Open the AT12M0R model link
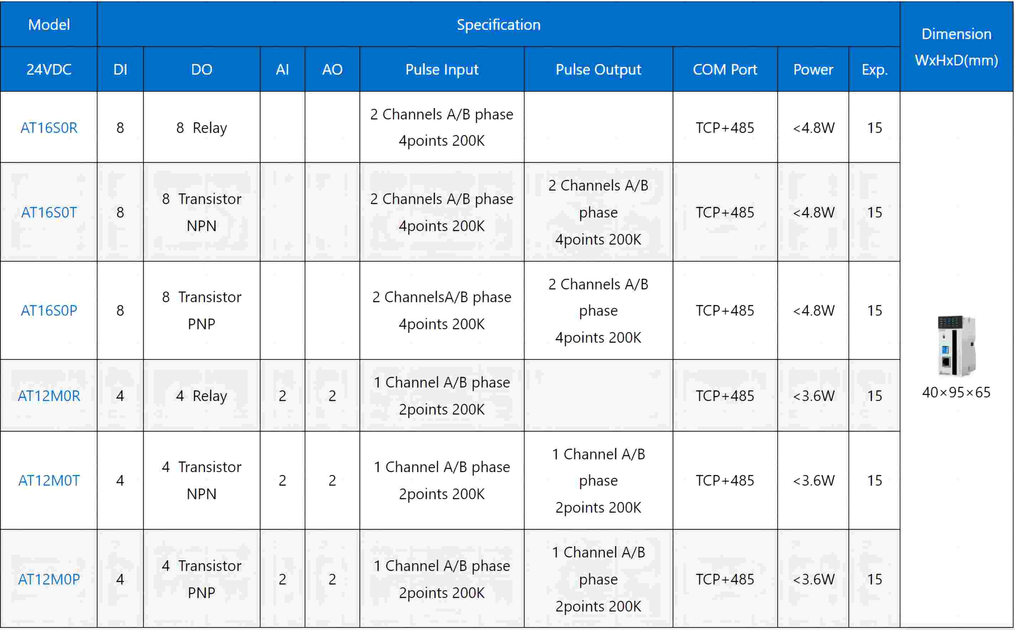The image size is (1015, 630). coord(49,395)
